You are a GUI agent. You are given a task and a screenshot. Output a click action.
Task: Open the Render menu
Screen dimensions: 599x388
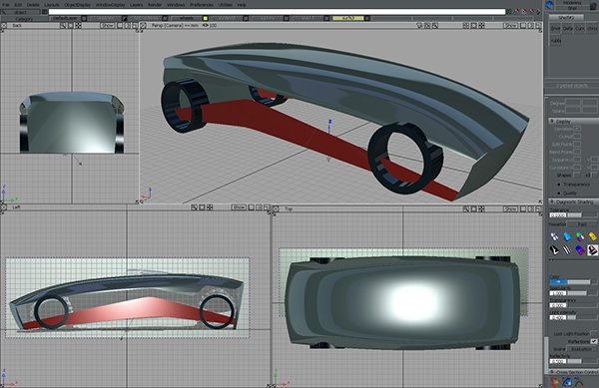coord(155,5)
